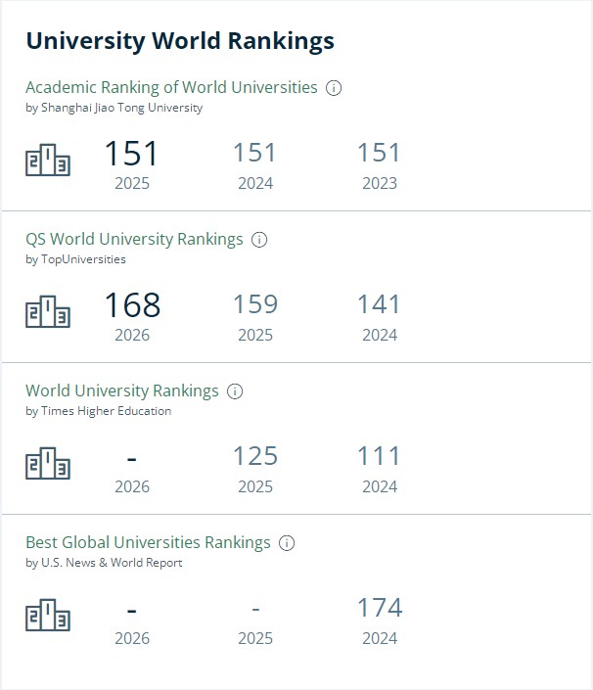Follow the World University Rankings link

pos(122,391)
